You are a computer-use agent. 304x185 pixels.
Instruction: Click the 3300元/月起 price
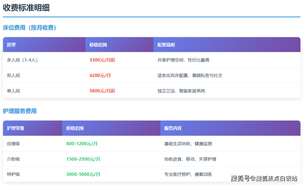coord(102,60)
